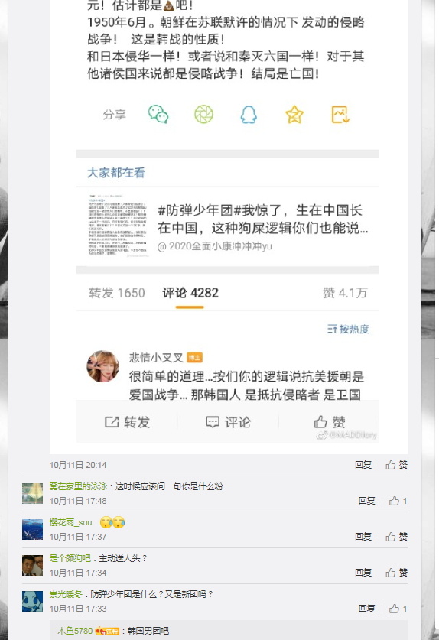Image resolution: width=439 pixels, height=640 pixels.
Task: Select the 评论 4282 tab
Action: (190, 293)
